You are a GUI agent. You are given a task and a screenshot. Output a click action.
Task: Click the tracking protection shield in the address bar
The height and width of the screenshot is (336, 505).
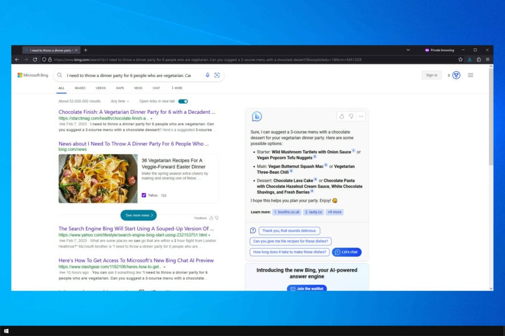click(44, 59)
